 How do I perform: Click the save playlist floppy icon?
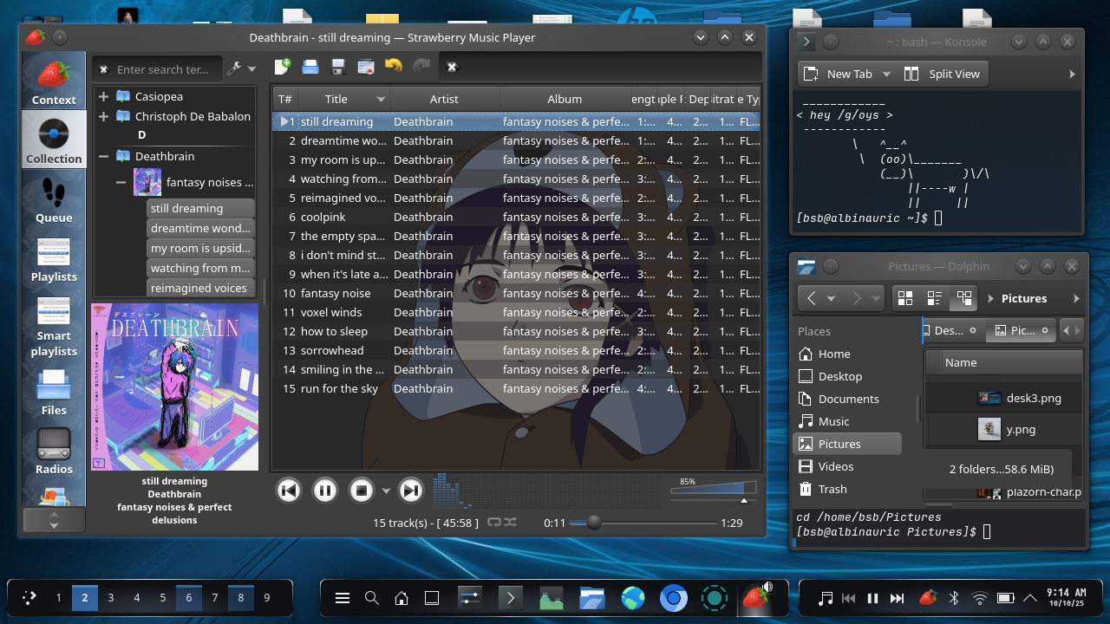(x=338, y=67)
